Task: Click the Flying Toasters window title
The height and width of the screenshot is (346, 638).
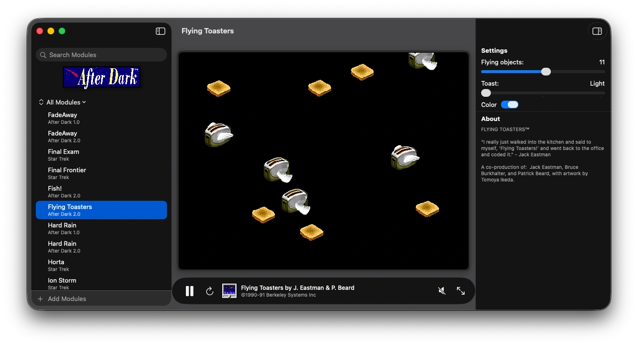Action: (x=208, y=31)
